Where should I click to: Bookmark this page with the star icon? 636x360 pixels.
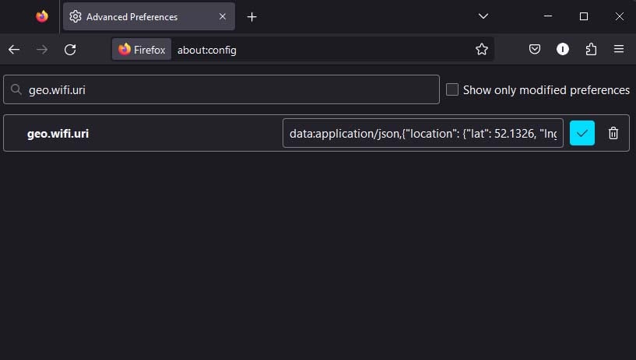point(482,50)
